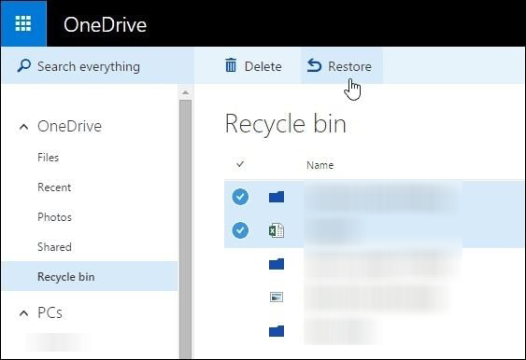Select Recycle bin in the sidebar
This screenshot has width=526, height=360.
(90, 276)
